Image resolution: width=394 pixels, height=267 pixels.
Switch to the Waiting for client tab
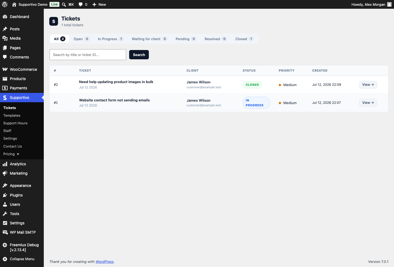[149, 39]
